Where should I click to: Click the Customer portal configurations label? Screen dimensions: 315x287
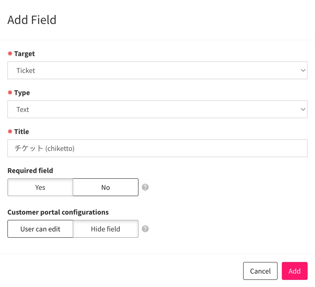pos(58,212)
